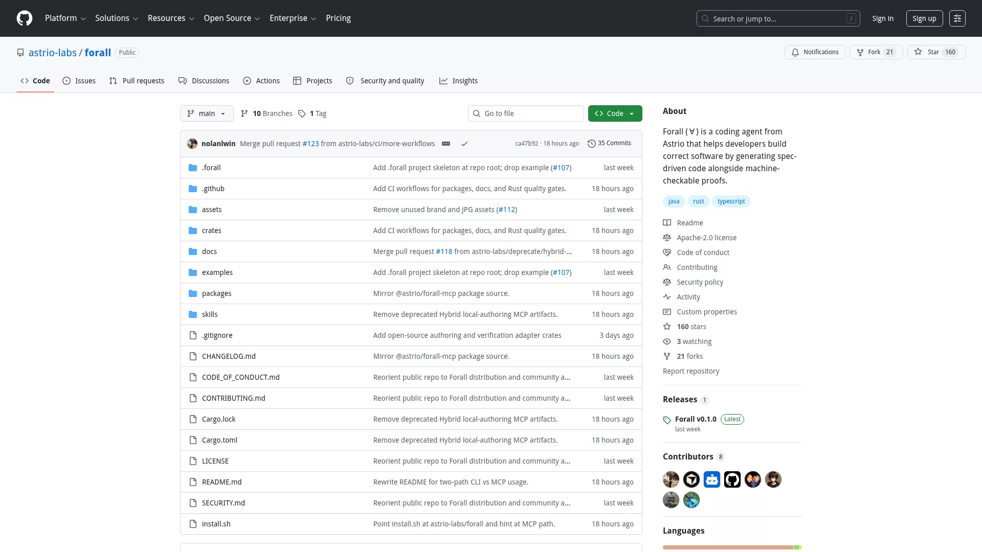The width and height of the screenshot is (982, 552).
Task: Click the commit status checkmark icon
Action: coord(464,144)
